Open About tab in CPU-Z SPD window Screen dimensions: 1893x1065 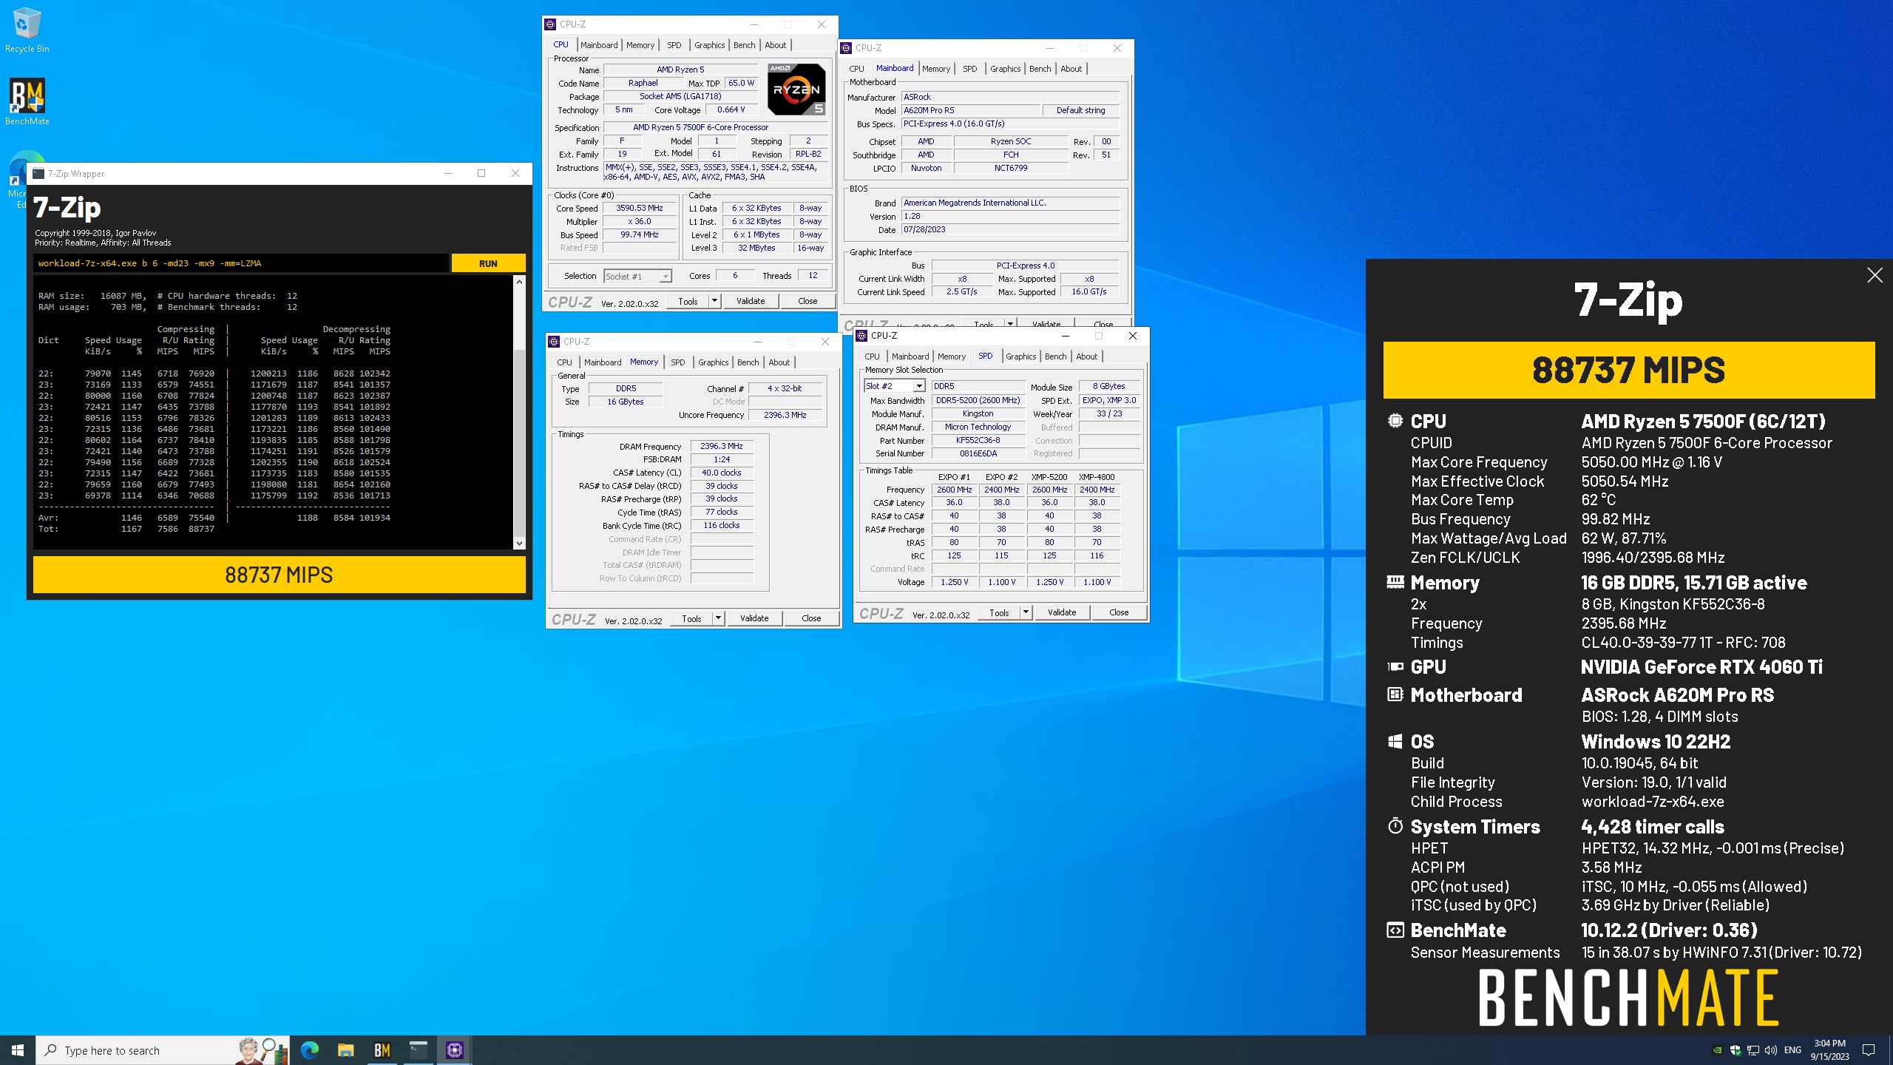click(1086, 356)
